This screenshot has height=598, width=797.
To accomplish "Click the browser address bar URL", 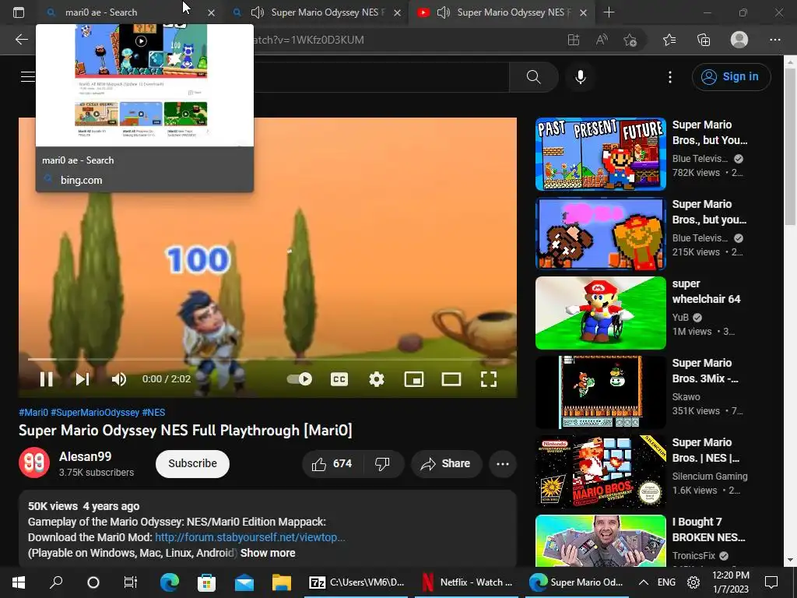I will click(x=308, y=40).
